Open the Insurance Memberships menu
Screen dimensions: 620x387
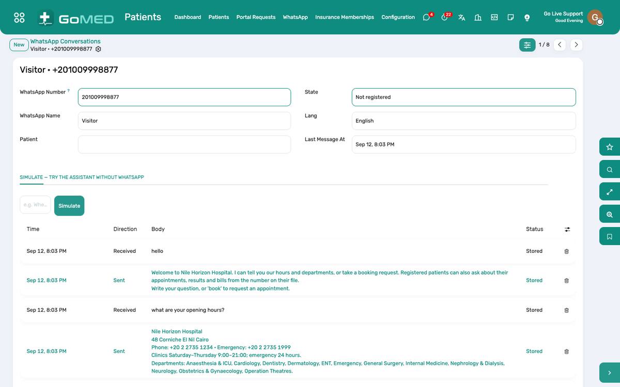[345, 17]
